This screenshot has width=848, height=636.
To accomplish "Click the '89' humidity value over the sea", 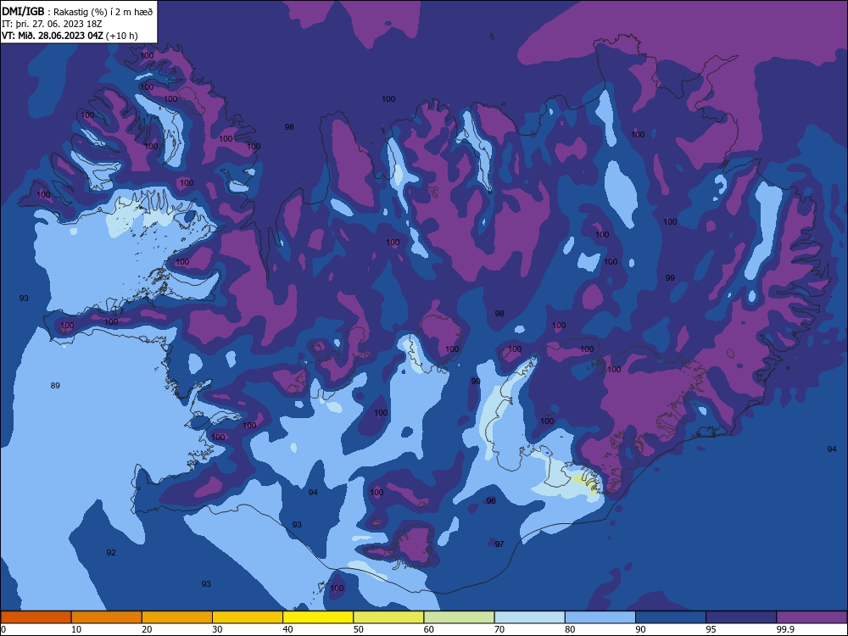I will 55,386.
